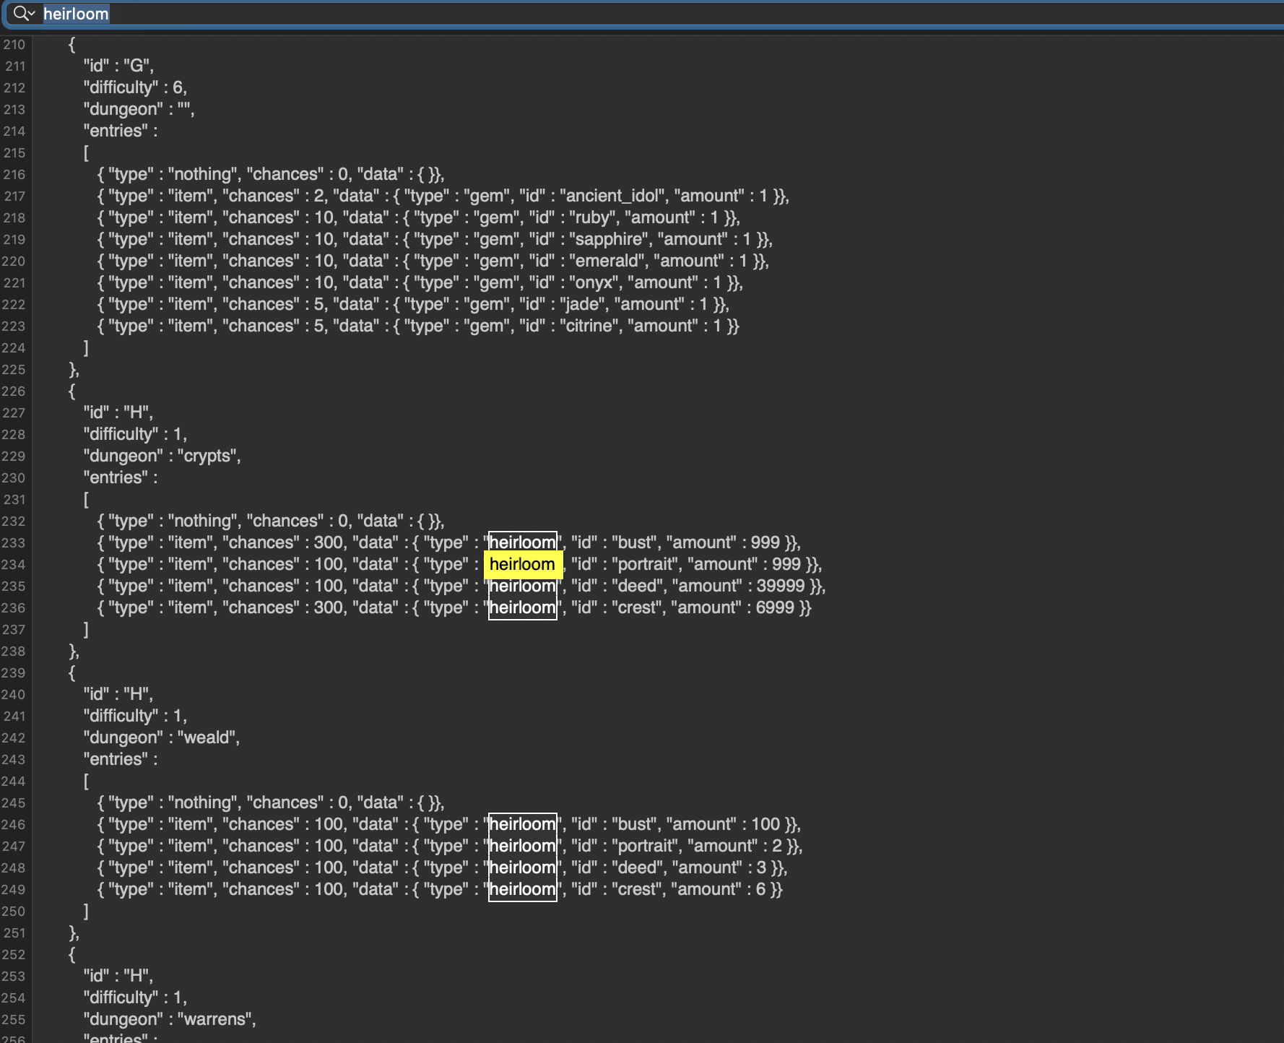1284x1043 pixels.
Task: Click line number 210 in the gutter
Action: [14, 44]
